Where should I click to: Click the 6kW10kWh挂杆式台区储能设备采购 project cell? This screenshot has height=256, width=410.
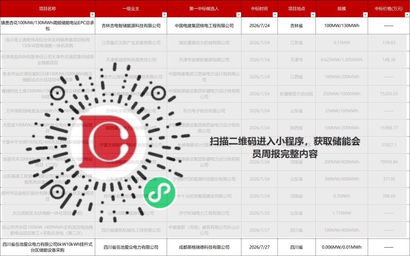pyautogui.click(x=47, y=247)
